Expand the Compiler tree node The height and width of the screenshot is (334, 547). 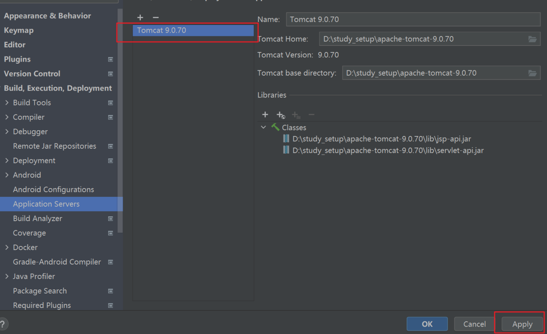click(7, 117)
